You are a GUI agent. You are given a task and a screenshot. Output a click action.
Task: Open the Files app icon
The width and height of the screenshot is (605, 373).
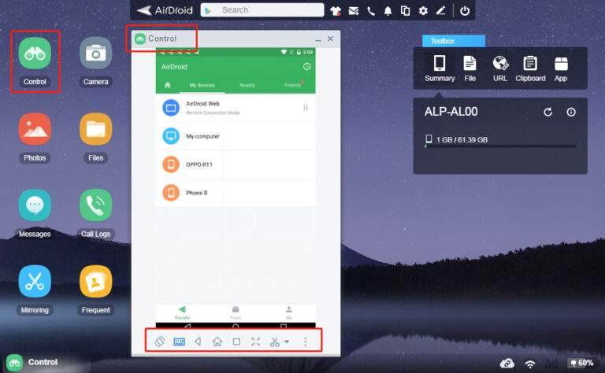coord(95,129)
